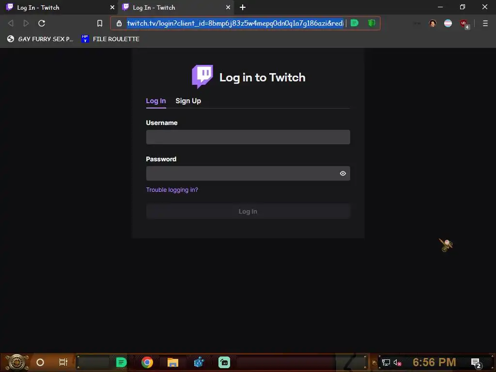
Task: Open Cortana search circle on the taskbar
Action: pyautogui.click(x=40, y=362)
